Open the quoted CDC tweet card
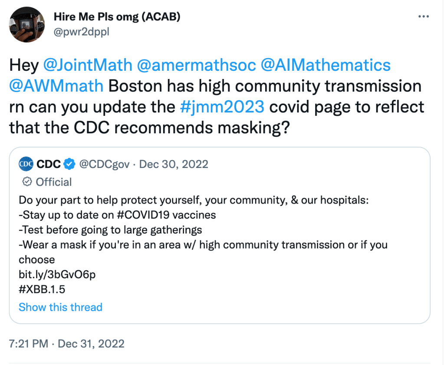444x365 pixels. tap(220, 237)
